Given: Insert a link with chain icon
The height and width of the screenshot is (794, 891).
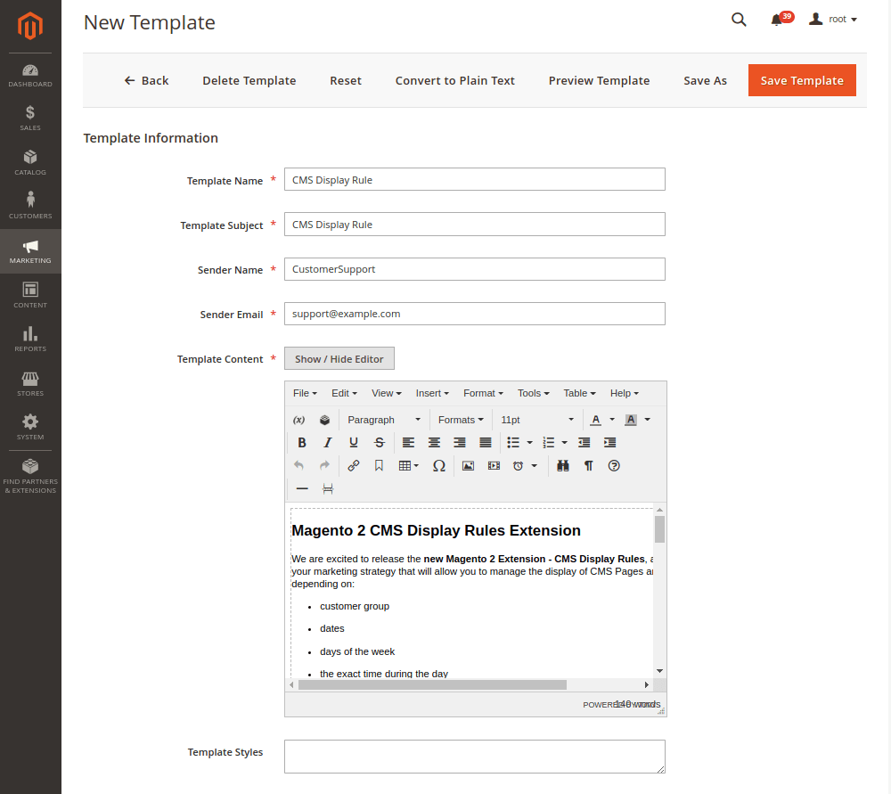Looking at the screenshot, I should 354,466.
